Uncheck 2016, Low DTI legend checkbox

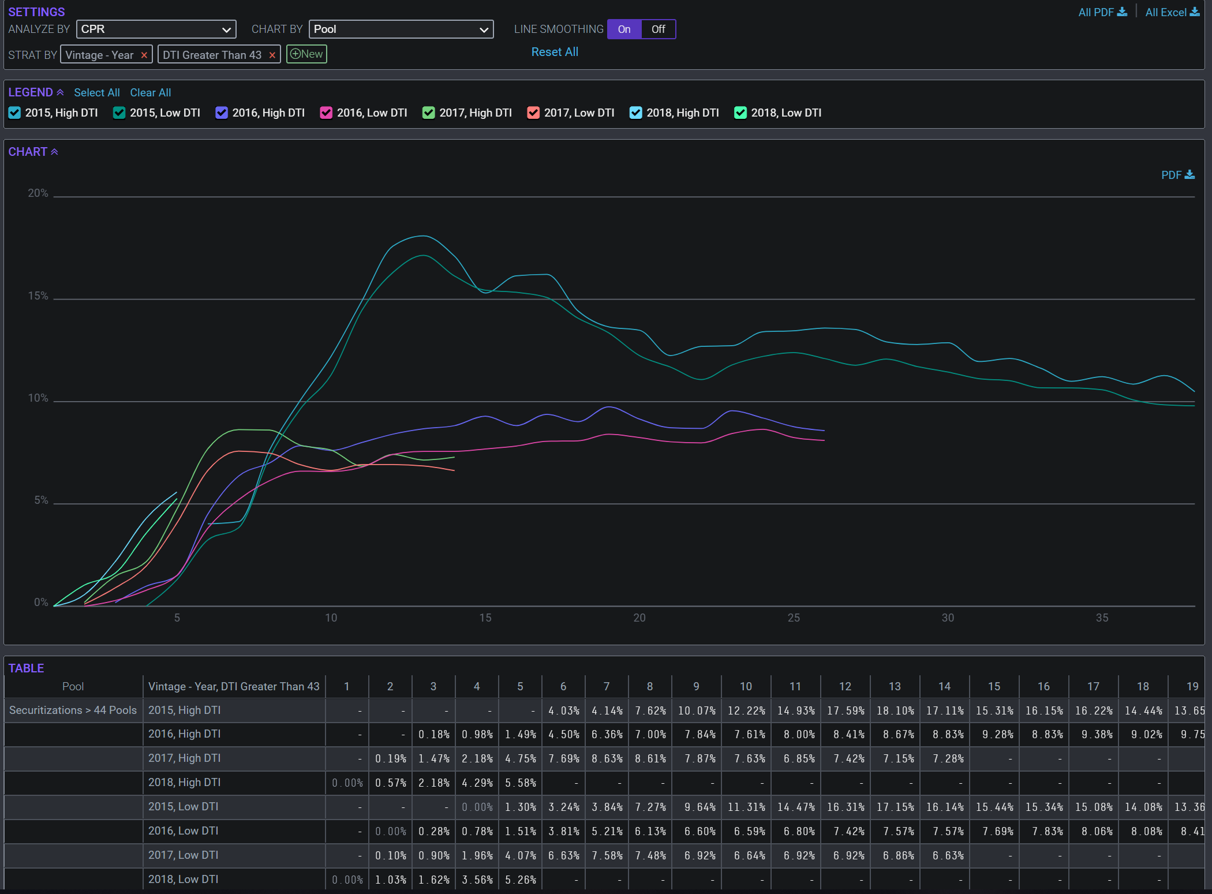327,113
